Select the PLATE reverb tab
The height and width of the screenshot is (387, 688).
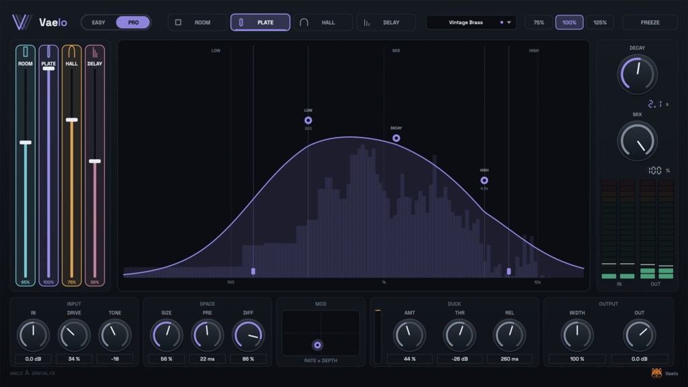(x=260, y=22)
